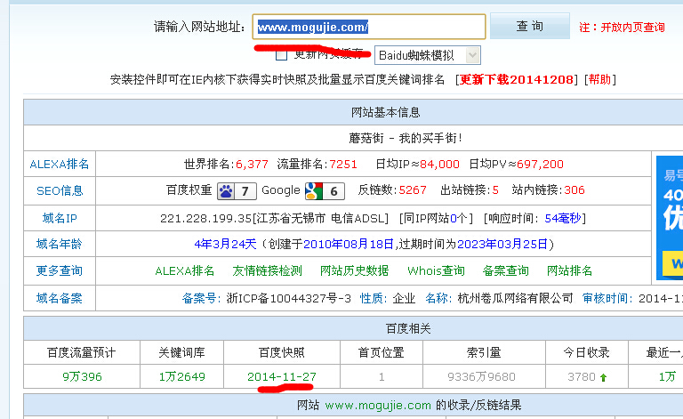Open the 网站排名 link
The image size is (683, 419).
click(570, 271)
